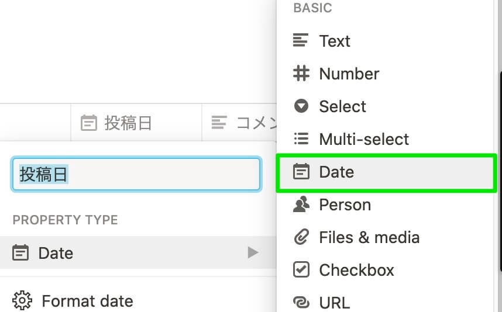Click the Multi-select list icon
Image resolution: width=502 pixels, height=312 pixels.
(301, 138)
